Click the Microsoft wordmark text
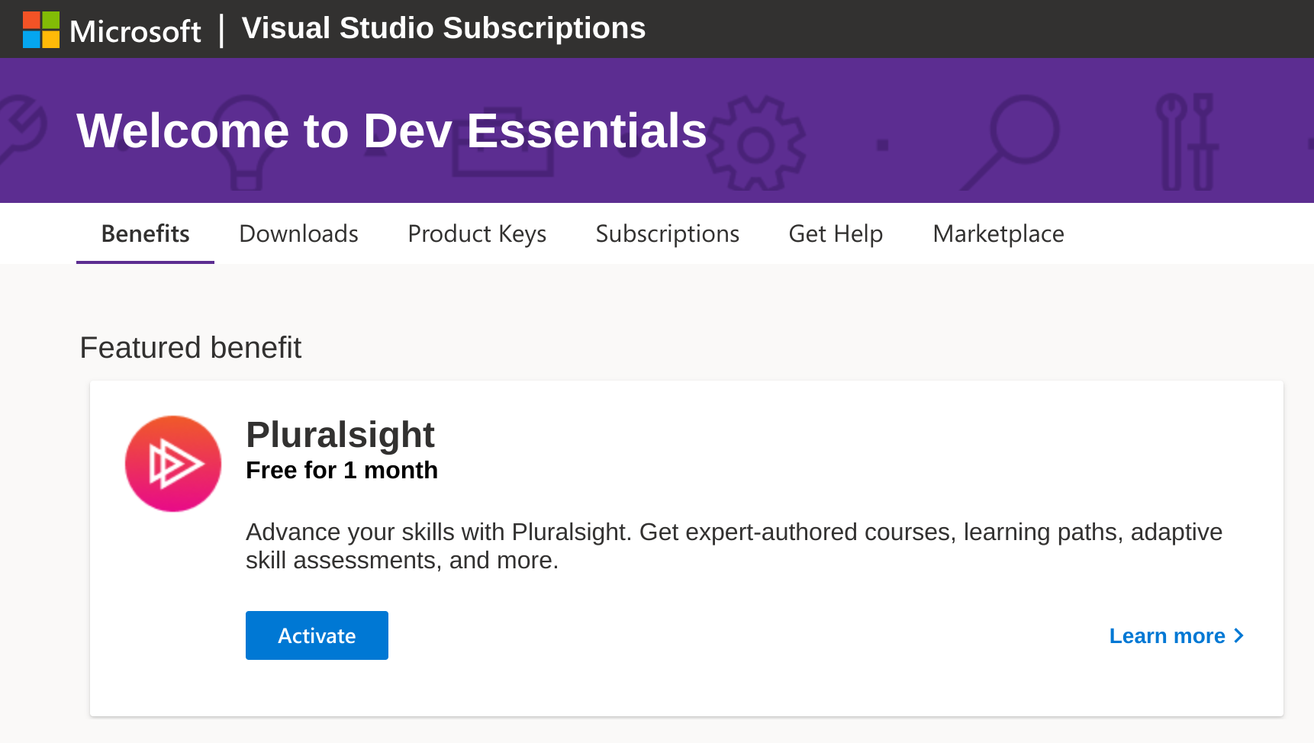This screenshot has width=1314, height=743. click(x=135, y=31)
